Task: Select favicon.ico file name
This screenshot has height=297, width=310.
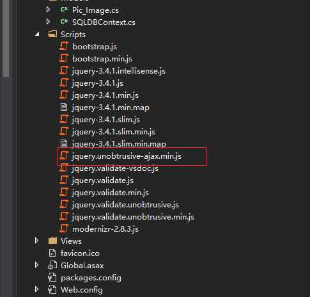Action: (80, 253)
